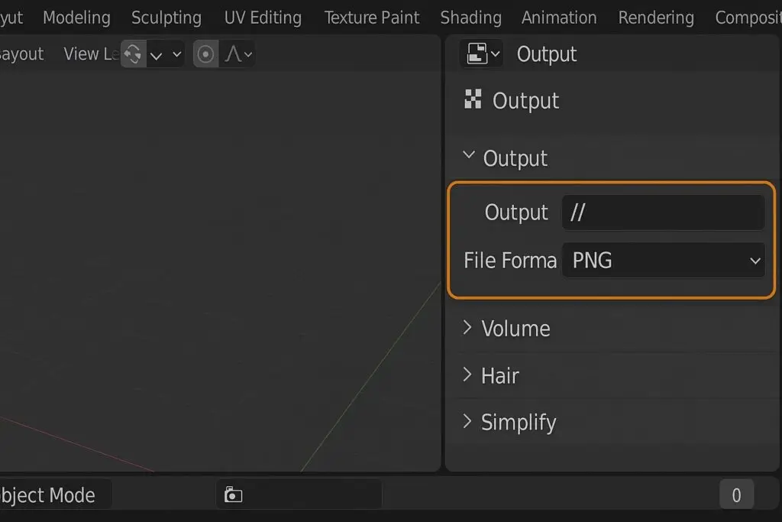Go to the Shading workspace tab
This screenshot has width=782, height=522.
pos(470,18)
